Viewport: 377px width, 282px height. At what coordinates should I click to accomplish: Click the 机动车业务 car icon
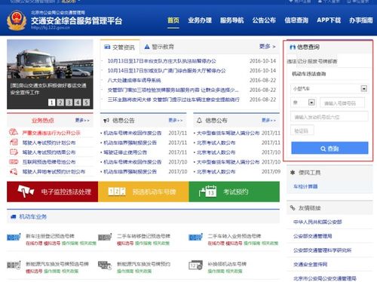click(x=13, y=216)
